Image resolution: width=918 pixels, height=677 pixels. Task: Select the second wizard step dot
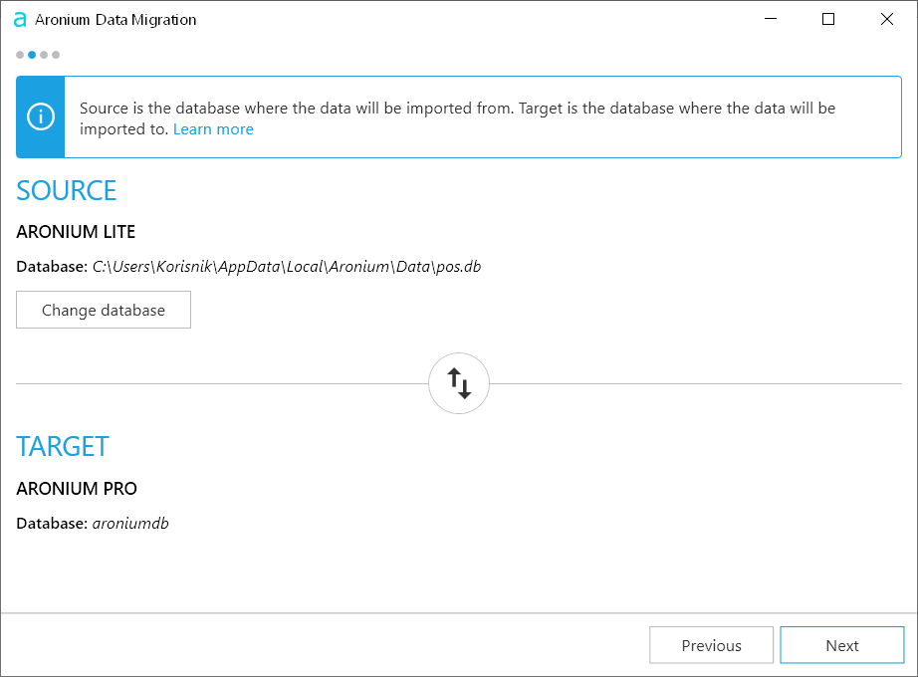tap(31, 55)
